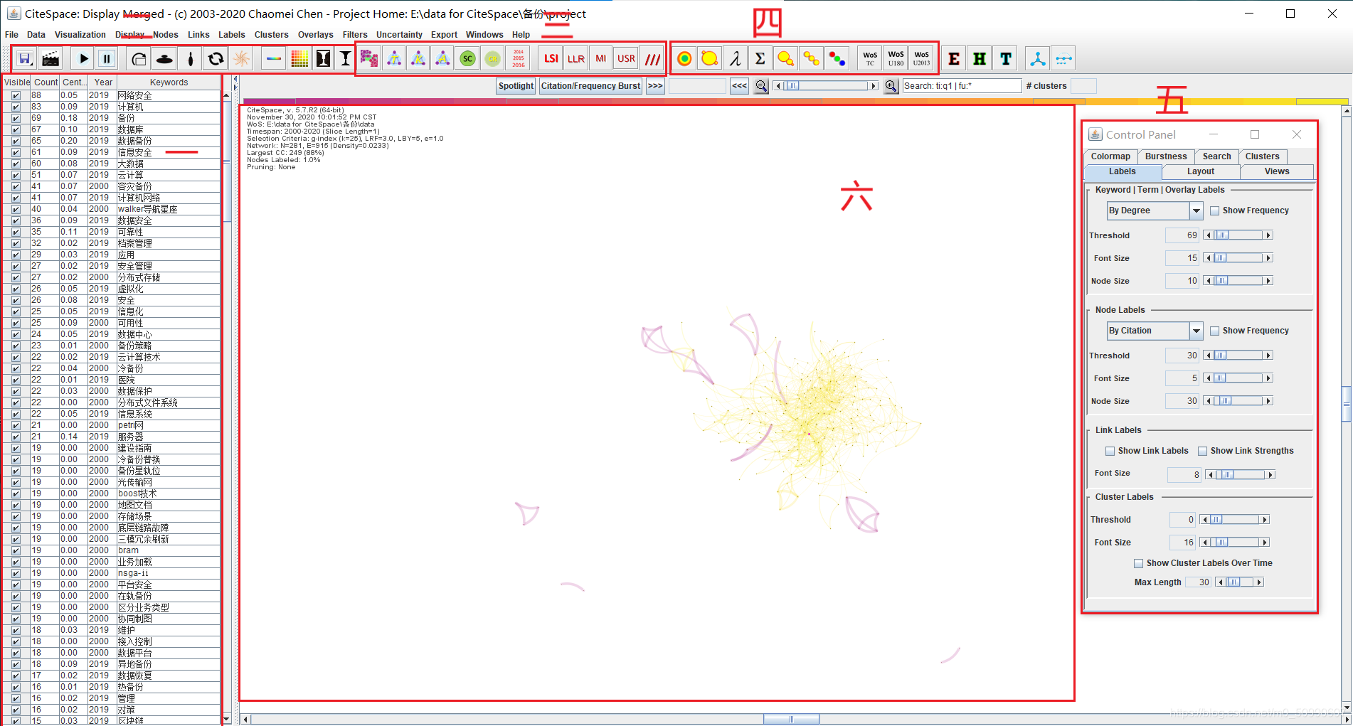Click the WoS U2013 button
This screenshot has height=726, width=1353.
tap(921, 59)
